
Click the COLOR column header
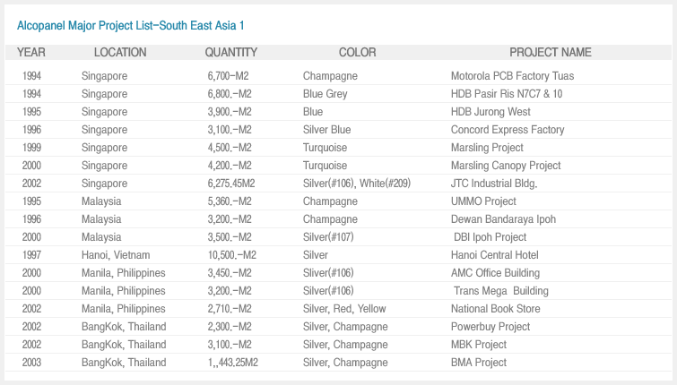click(x=357, y=53)
